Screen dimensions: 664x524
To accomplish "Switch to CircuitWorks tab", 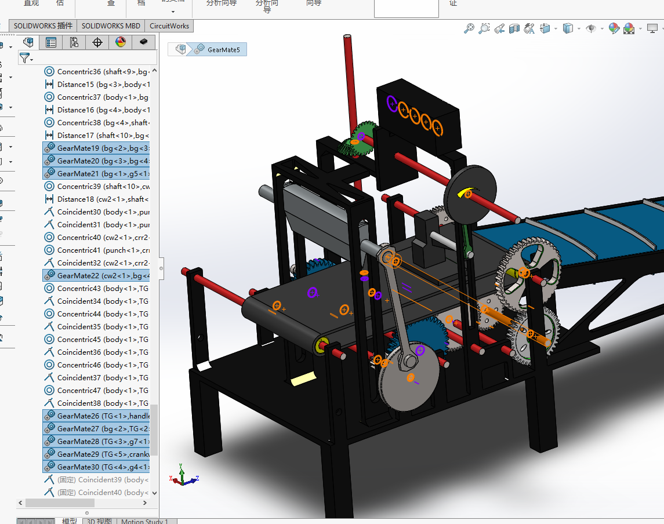I will click(x=169, y=26).
